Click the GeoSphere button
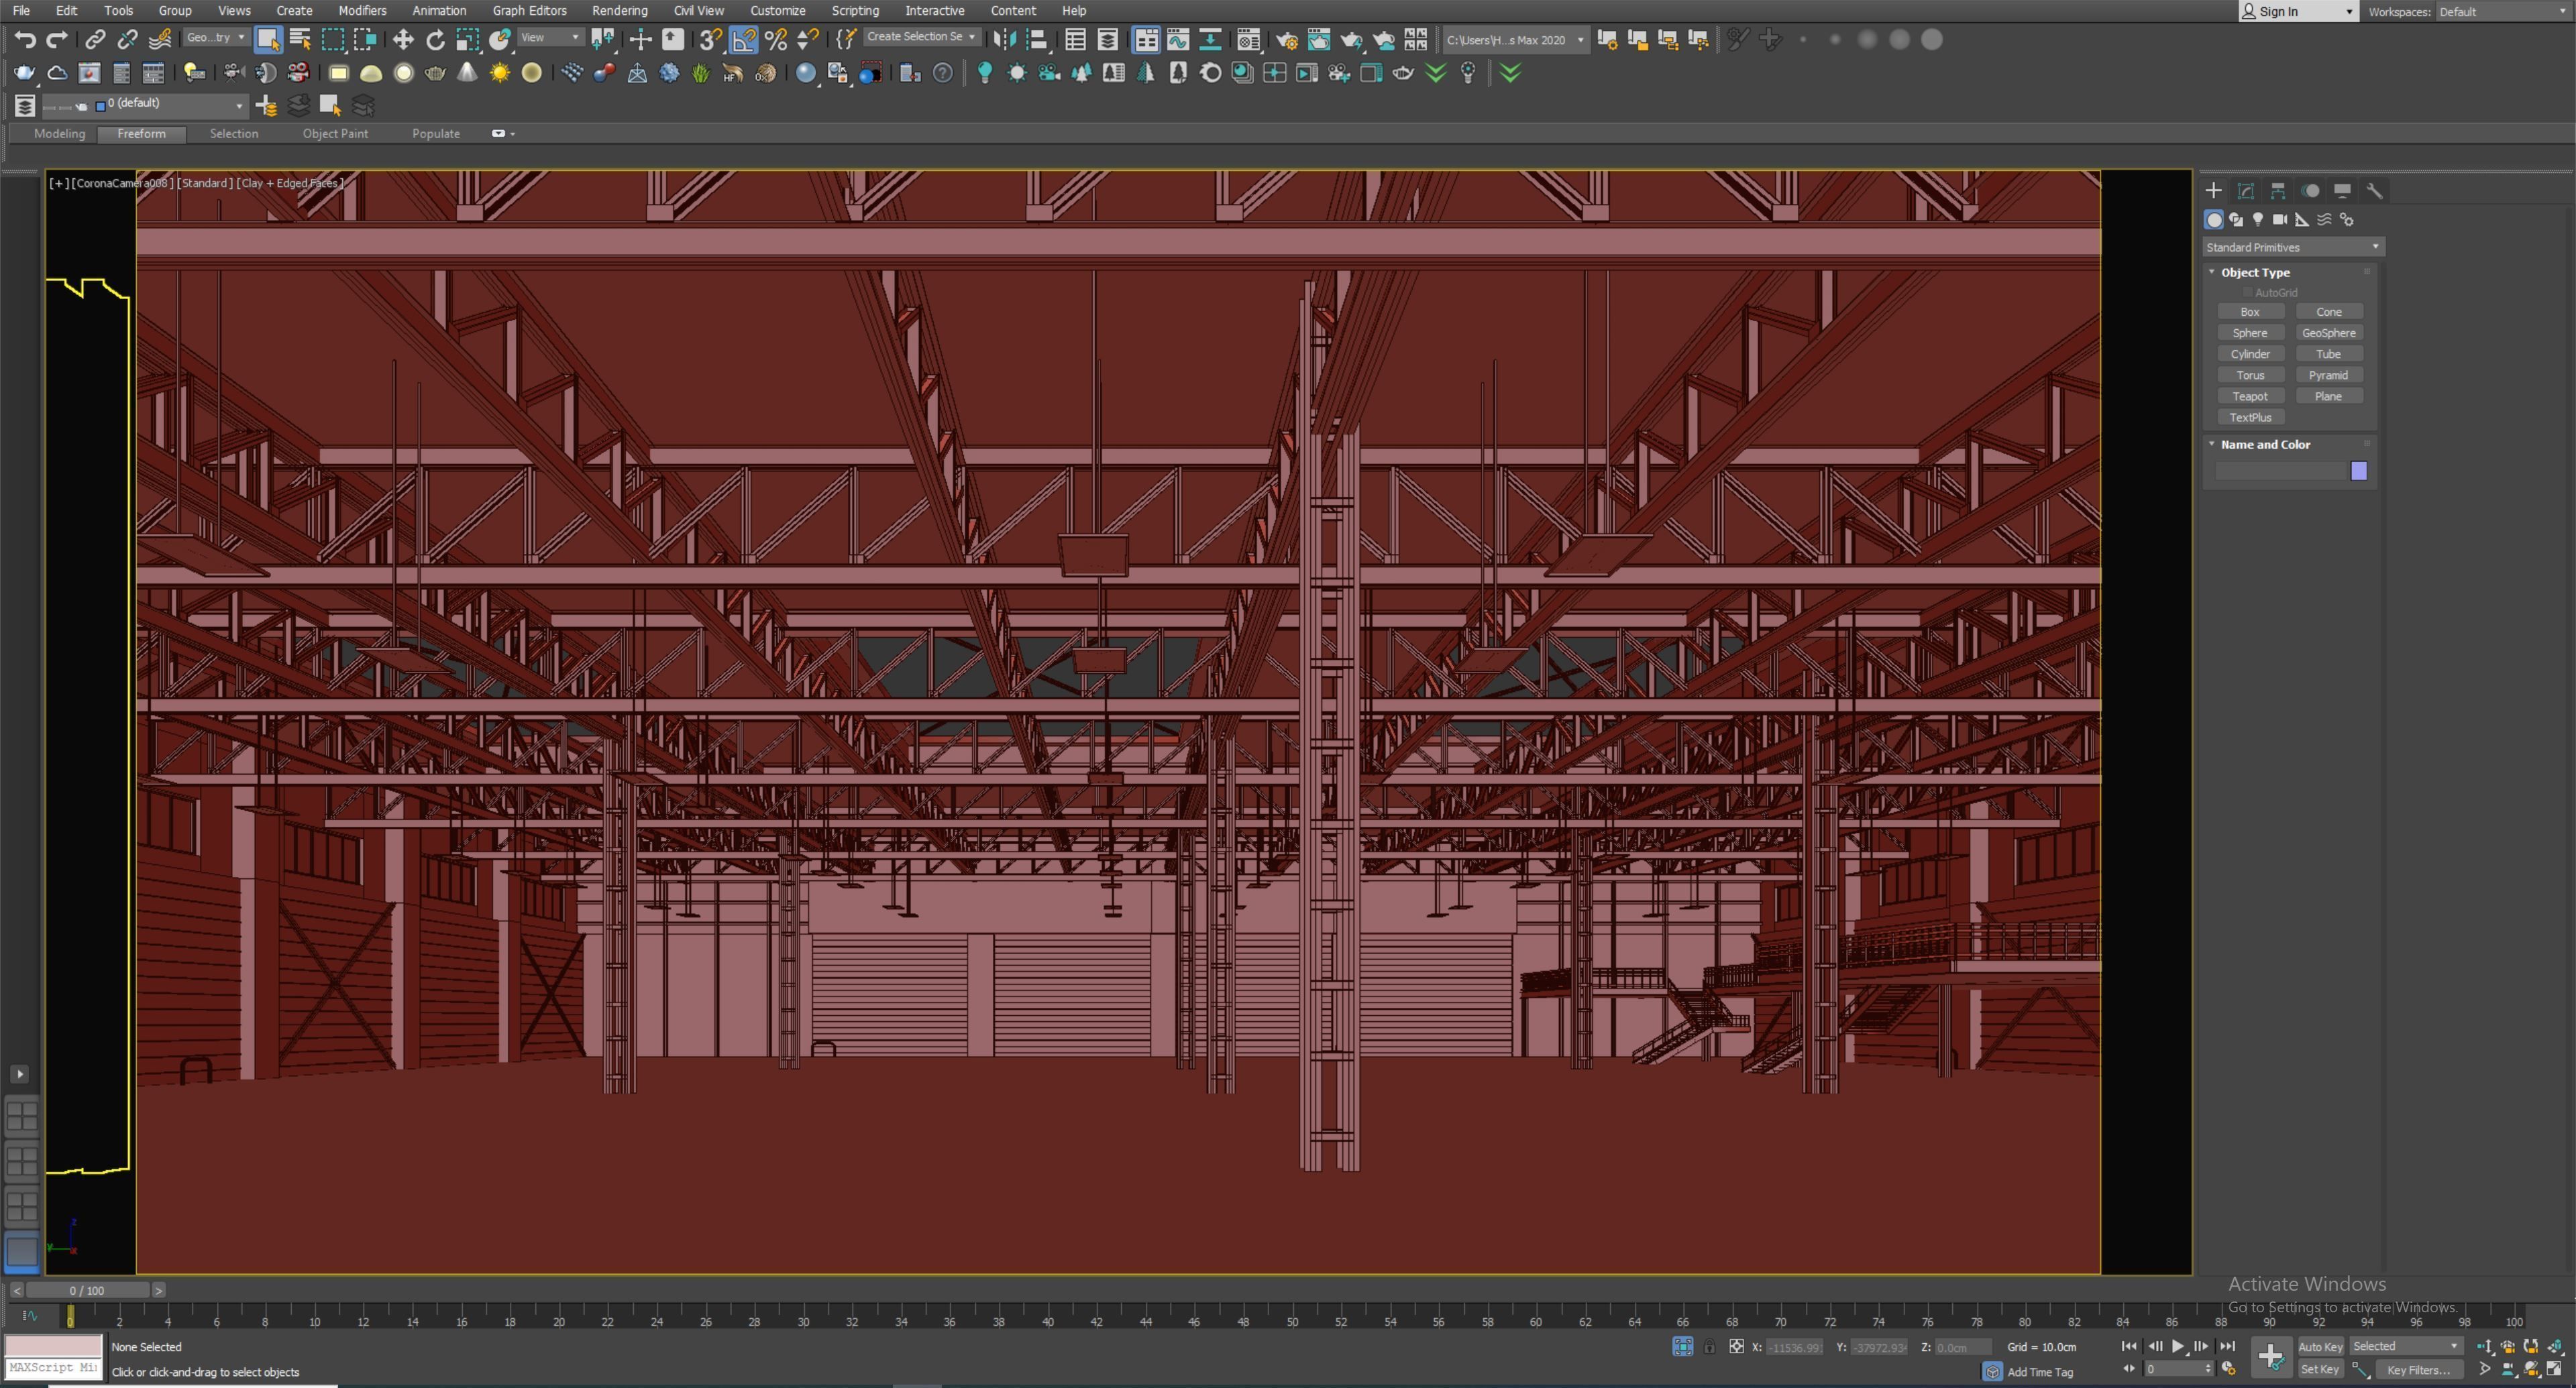 [x=2329, y=333]
